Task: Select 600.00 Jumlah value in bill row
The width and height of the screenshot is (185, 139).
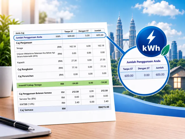Action: [100, 35]
